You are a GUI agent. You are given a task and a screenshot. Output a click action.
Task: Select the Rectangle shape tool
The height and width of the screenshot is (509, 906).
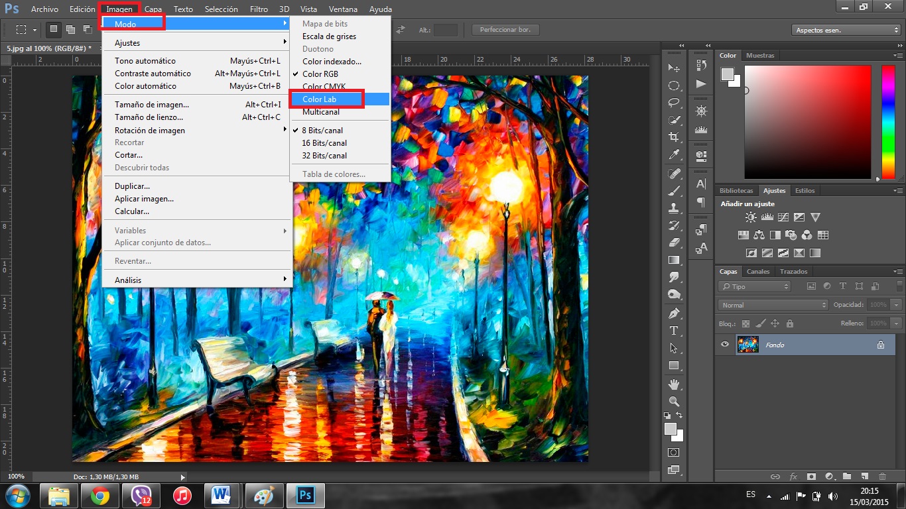pyautogui.click(x=674, y=365)
